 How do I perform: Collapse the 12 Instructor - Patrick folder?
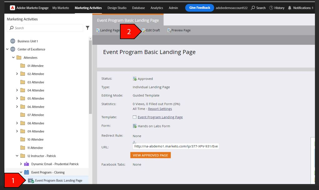pyautogui.click(x=17, y=156)
